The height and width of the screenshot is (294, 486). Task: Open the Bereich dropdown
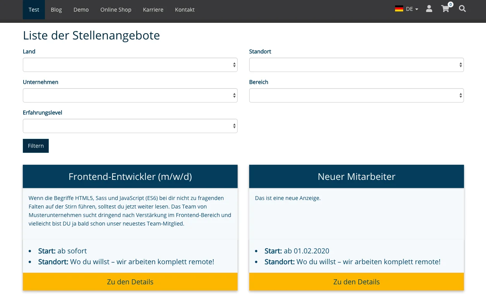pyautogui.click(x=356, y=95)
